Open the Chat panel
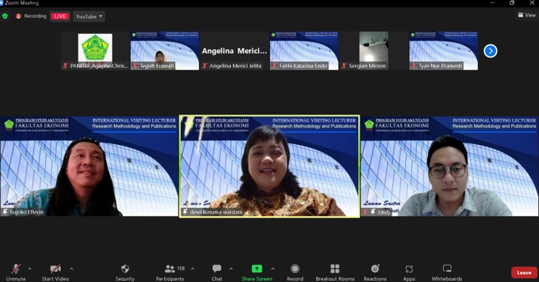This screenshot has height=282, width=539. [217, 273]
